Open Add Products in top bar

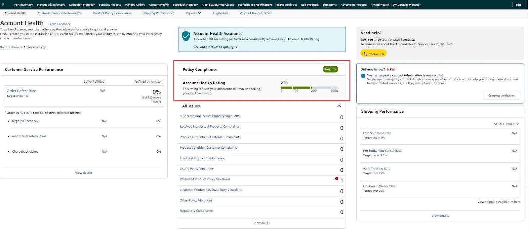pos(310,5)
